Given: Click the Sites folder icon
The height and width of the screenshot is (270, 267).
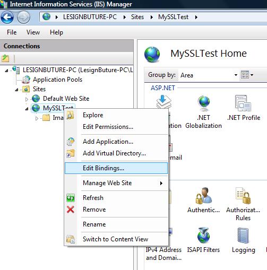Looking at the screenshot, I should 26,89.
